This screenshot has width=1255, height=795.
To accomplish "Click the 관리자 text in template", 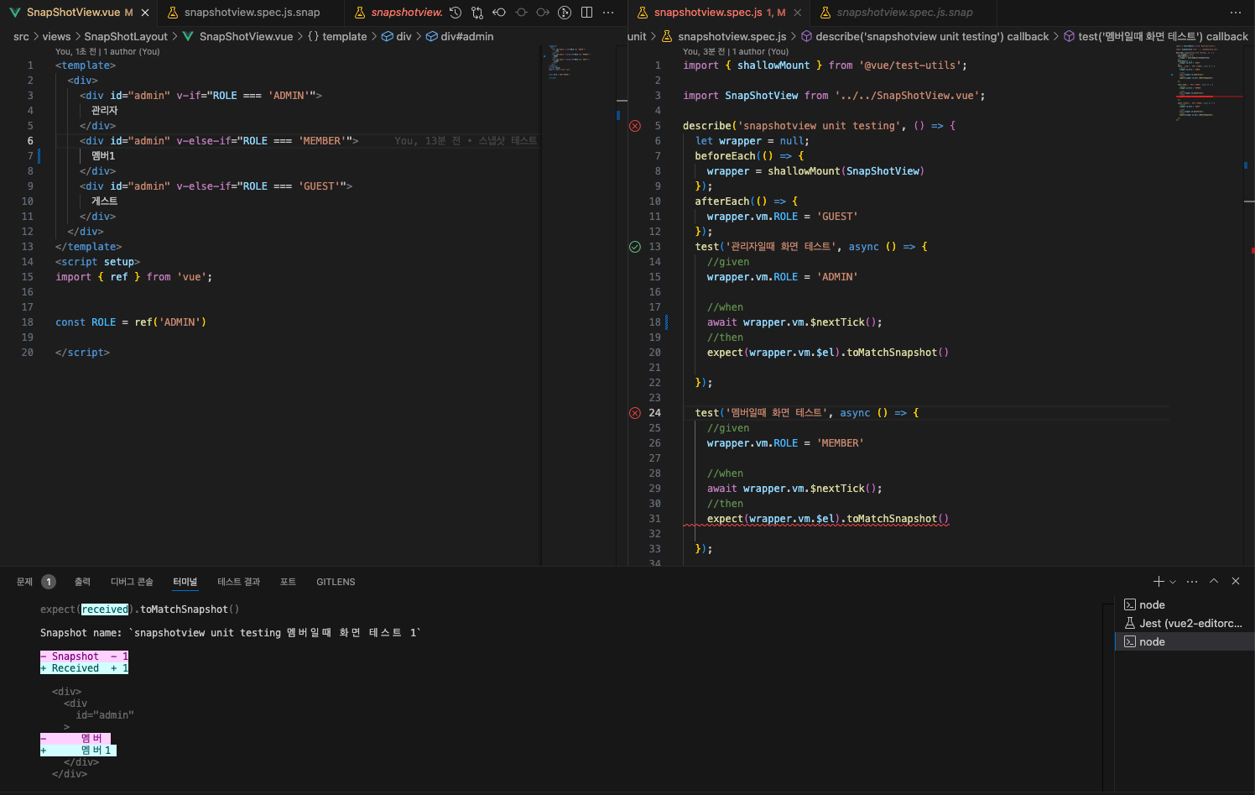I will click(x=105, y=111).
